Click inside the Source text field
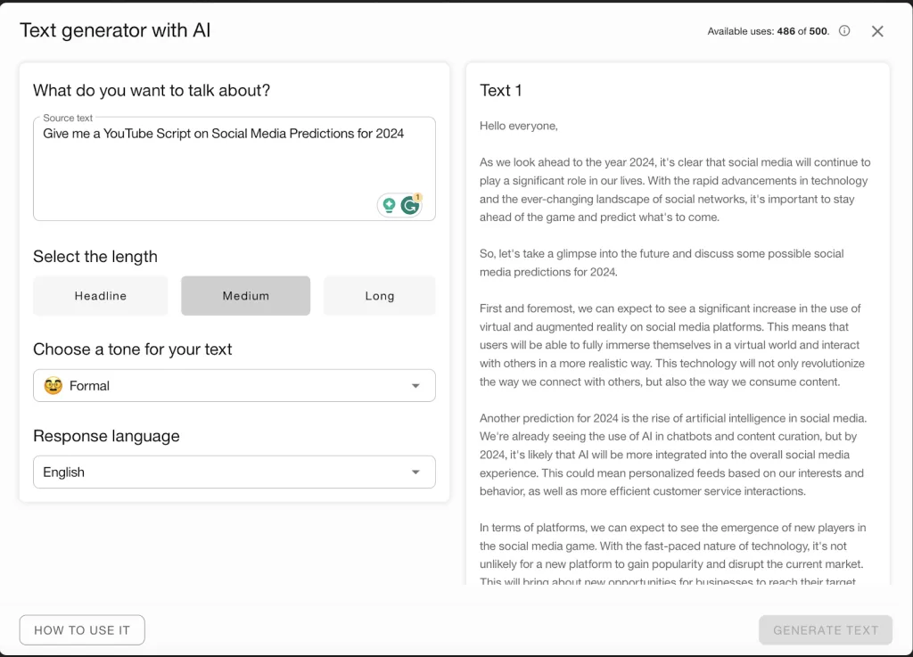Image resolution: width=913 pixels, height=657 pixels. coord(205,169)
